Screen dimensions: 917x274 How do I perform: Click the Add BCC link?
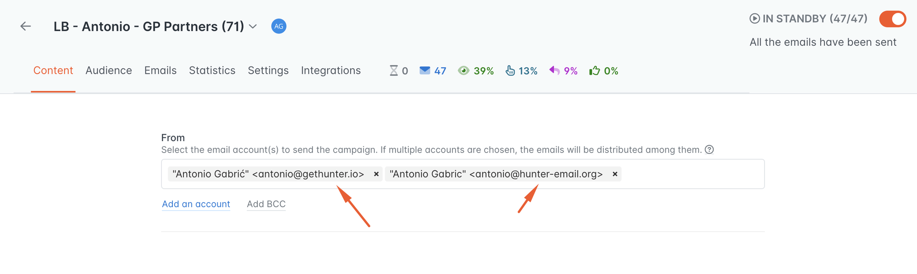tap(266, 204)
